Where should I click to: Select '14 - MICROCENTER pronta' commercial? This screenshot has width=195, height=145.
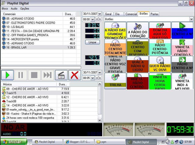pos(39,39)
